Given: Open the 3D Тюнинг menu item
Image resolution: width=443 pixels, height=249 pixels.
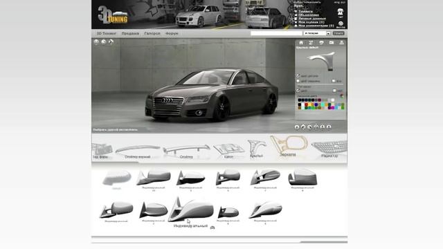Looking at the screenshot, I should [x=106, y=33].
